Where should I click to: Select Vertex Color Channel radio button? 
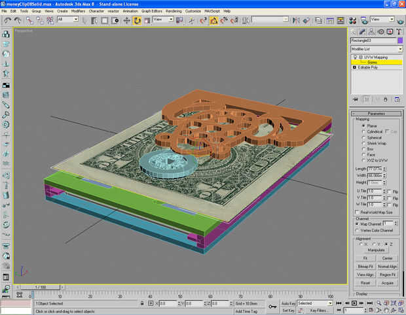(358, 230)
